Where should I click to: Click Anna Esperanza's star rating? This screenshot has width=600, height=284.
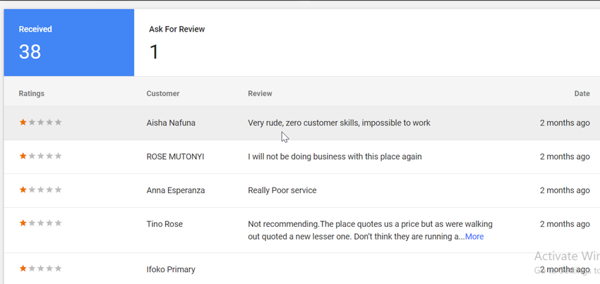click(40, 190)
